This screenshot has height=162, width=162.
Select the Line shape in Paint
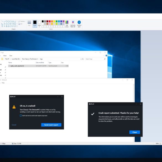[2, 22]
